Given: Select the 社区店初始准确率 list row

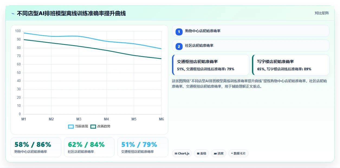Looking at the screenshot, I should [x=251, y=45].
